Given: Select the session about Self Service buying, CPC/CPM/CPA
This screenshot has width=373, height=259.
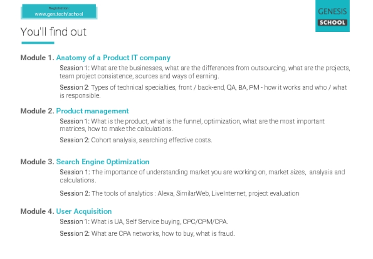Looking at the screenshot, I should [144, 222].
